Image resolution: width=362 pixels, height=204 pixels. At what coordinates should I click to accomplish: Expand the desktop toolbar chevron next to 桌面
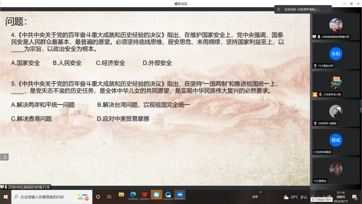tap(260, 192)
